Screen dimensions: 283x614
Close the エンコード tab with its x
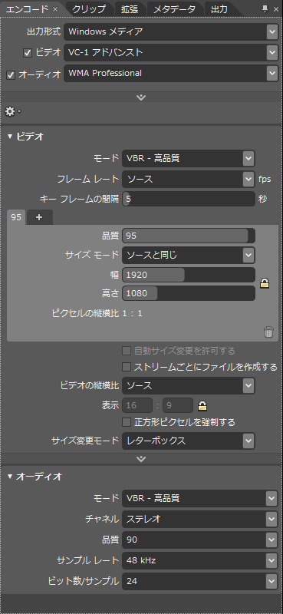tap(55, 9)
